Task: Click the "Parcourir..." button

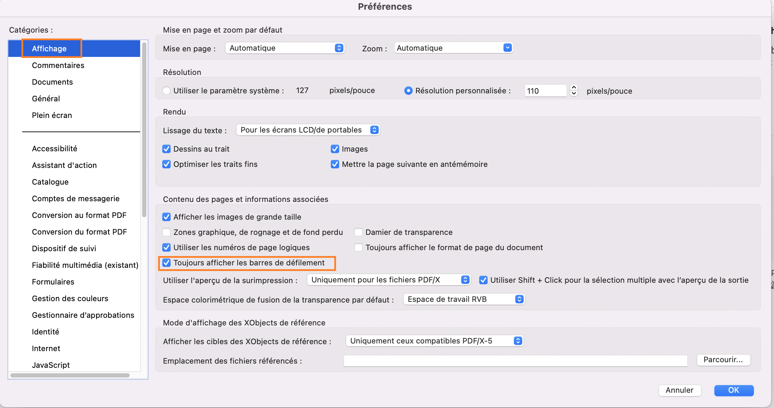Action: click(x=723, y=360)
